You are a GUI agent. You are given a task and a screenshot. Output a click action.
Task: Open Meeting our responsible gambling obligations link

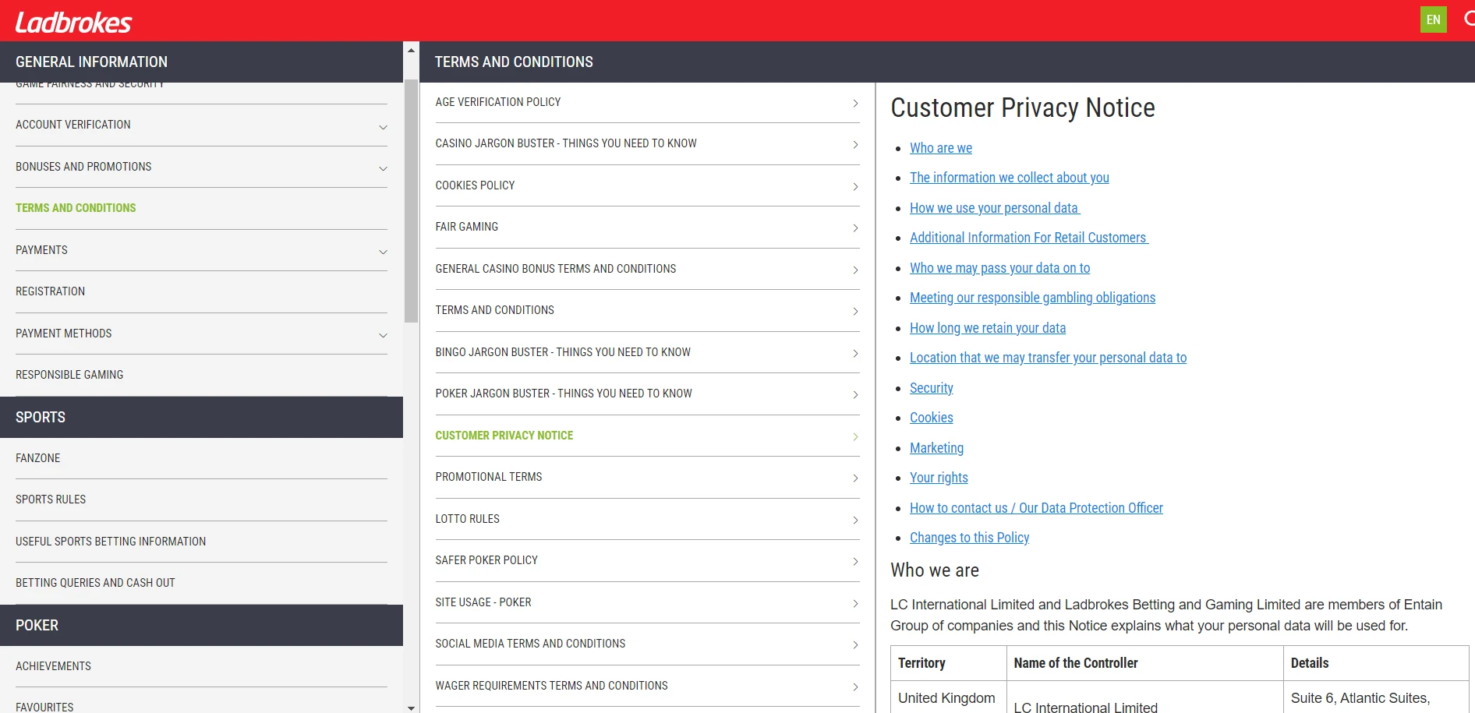(x=1032, y=298)
